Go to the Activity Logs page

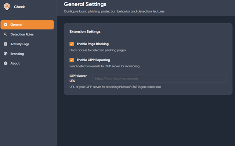[x=20, y=44]
